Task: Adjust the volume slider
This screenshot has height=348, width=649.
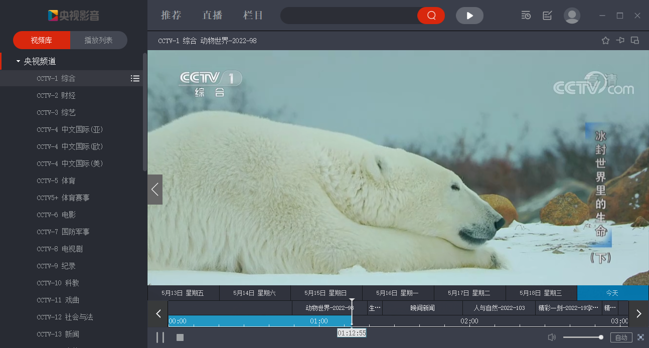Action: click(x=583, y=337)
